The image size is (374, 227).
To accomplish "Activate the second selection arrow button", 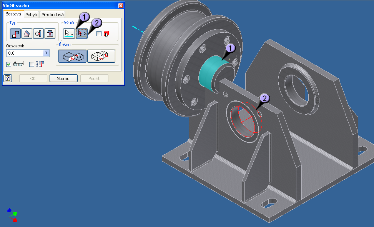I will coord(81,33).
